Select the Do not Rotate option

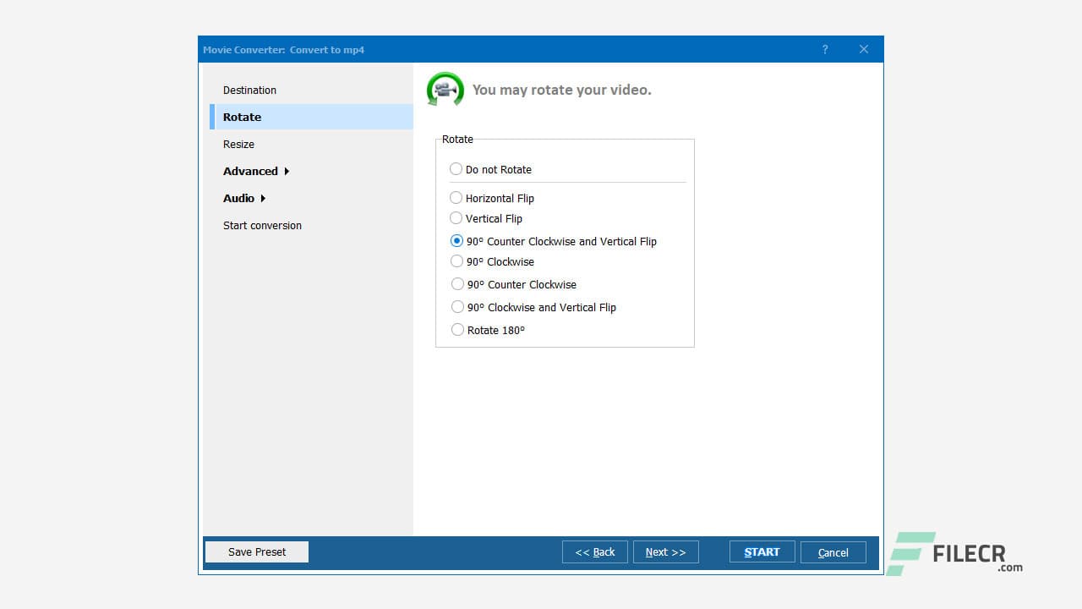point(456,169)
